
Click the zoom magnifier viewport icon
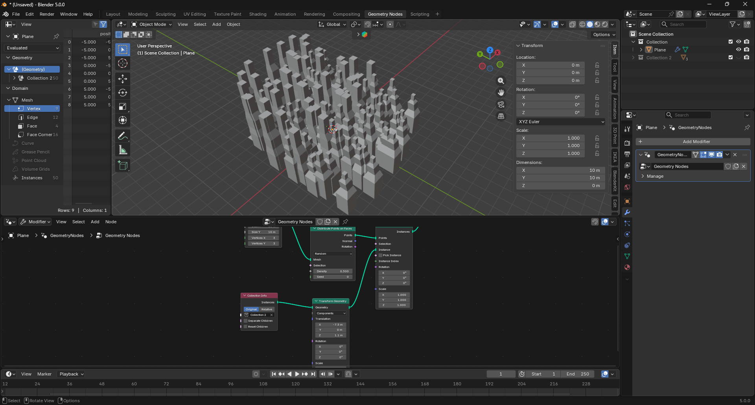[501, 81]
